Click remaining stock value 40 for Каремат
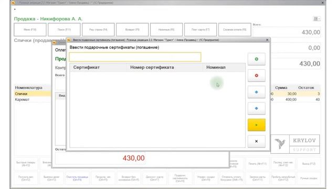This screenshot has height=189, width=336. click(x=317, y=99)
